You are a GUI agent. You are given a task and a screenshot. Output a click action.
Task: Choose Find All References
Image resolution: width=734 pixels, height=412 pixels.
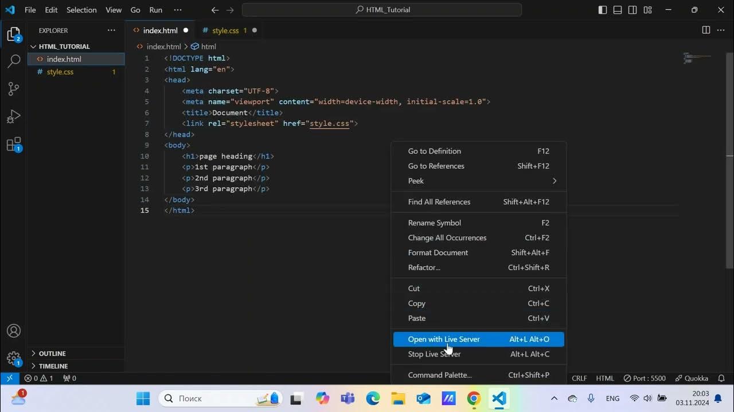click(x=479, y=202)
